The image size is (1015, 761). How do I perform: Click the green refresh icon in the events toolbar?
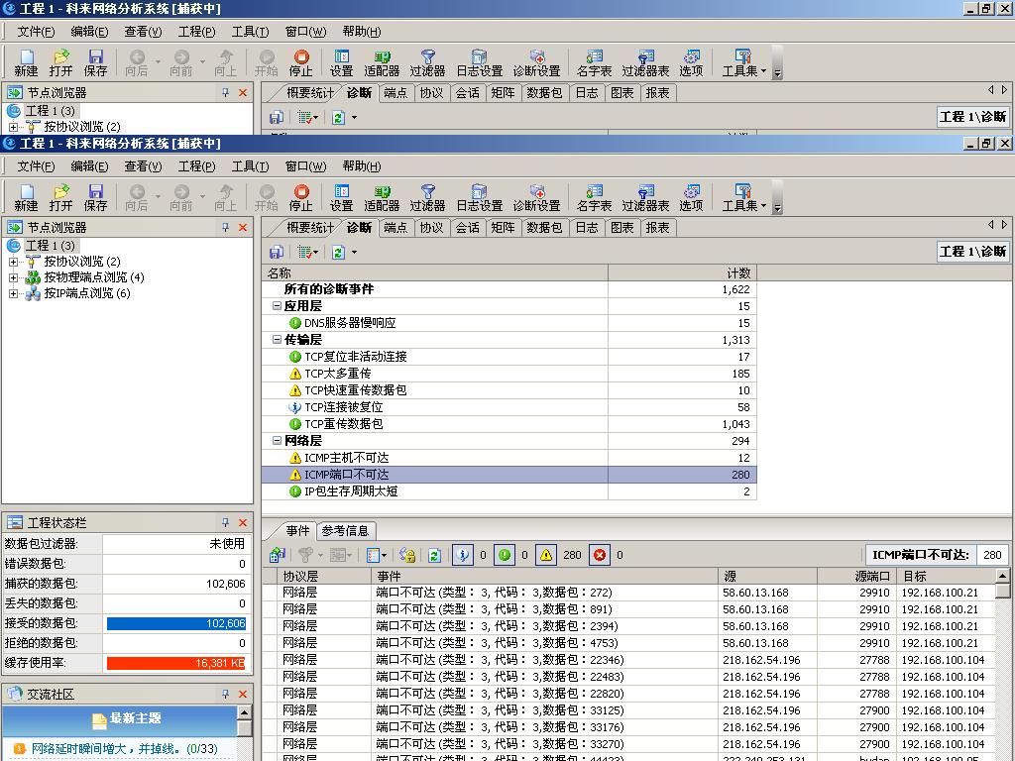pyautogui.click(x=434, y=555)
